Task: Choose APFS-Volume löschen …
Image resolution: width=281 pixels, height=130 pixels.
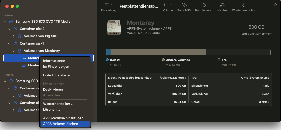Action: (x=65, y=124)
